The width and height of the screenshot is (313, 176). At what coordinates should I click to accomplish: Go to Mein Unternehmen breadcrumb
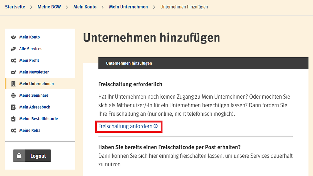(x=128, y=7)
